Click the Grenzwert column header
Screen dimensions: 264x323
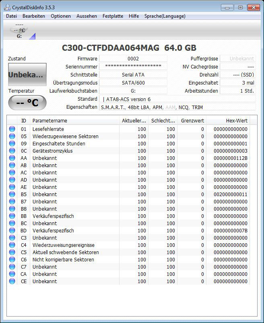[x=192, y=121]
